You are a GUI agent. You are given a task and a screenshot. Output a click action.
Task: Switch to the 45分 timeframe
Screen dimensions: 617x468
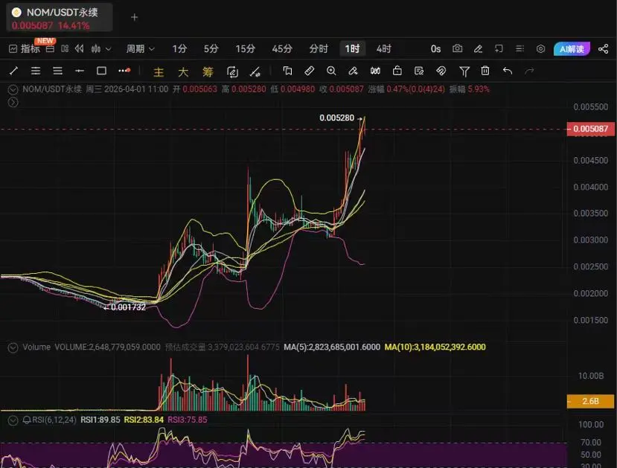pyautogui.click(x=282, y=49)
